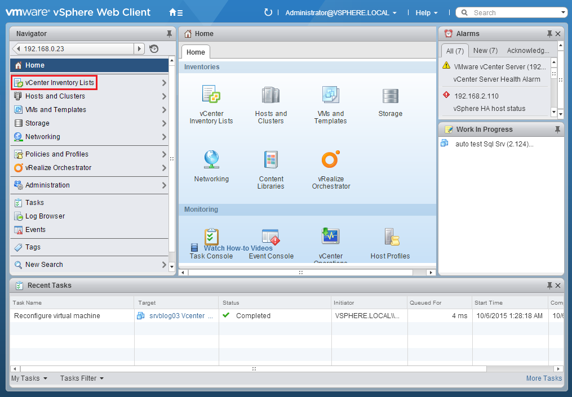Open the vCenter Operations monitoring icon
The width and height of the screenshot is (572, 397).
330,236
